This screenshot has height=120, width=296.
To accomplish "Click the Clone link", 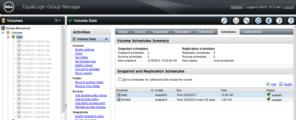I will pos(79,53).
